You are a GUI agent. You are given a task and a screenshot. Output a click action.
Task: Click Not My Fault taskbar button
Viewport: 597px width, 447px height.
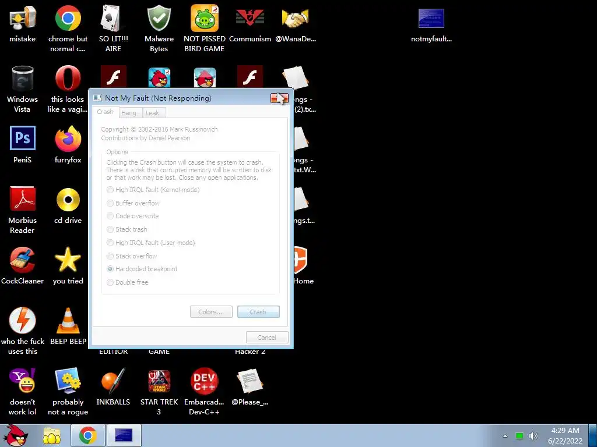pyautogui.click(x=124, y=435)
